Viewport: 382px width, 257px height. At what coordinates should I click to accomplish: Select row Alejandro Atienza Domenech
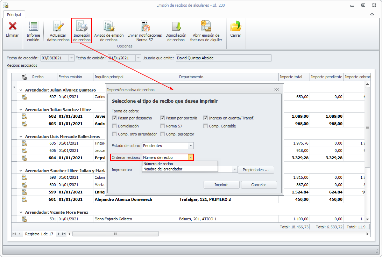(x=191, y=199)
